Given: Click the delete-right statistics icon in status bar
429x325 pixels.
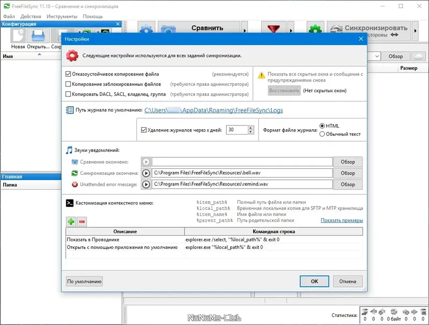Looking at the screenshot, I should tap(423, 312).
